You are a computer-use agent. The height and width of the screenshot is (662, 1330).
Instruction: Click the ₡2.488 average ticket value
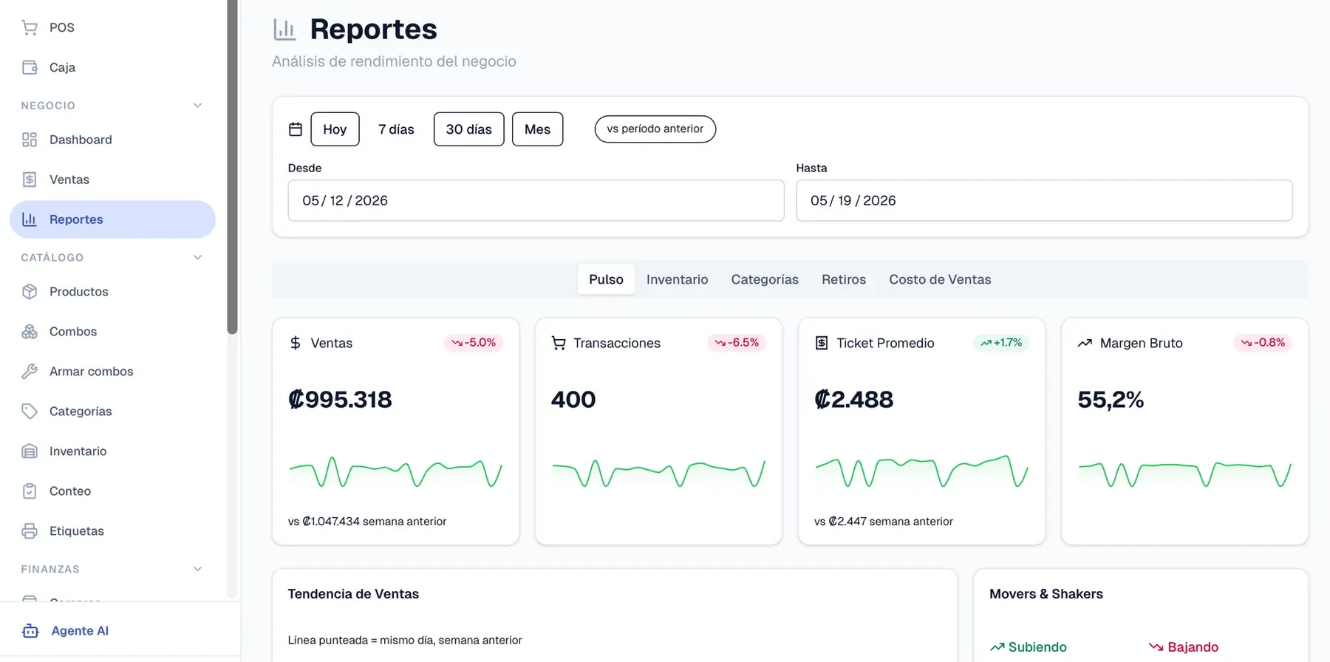(x=853, y=400)
